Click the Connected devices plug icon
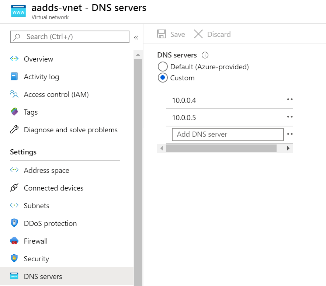The image size is (326, 286). [14, 188]
